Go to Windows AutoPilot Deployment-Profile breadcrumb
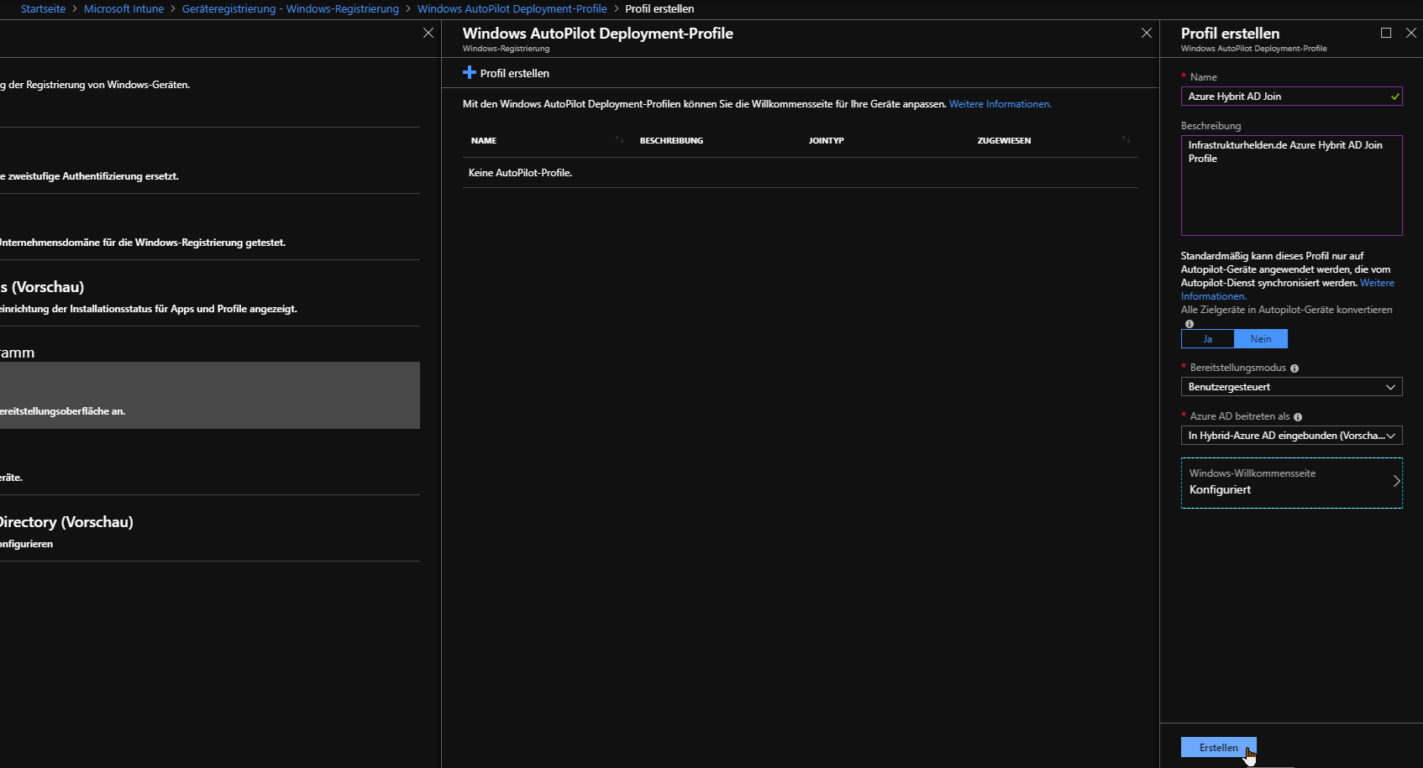Screen dimensions: 1423x768 coord(512,9)
